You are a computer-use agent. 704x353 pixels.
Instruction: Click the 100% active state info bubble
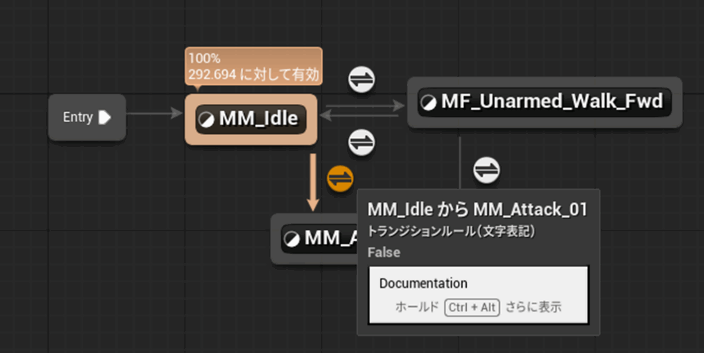[x=252, y=67]
